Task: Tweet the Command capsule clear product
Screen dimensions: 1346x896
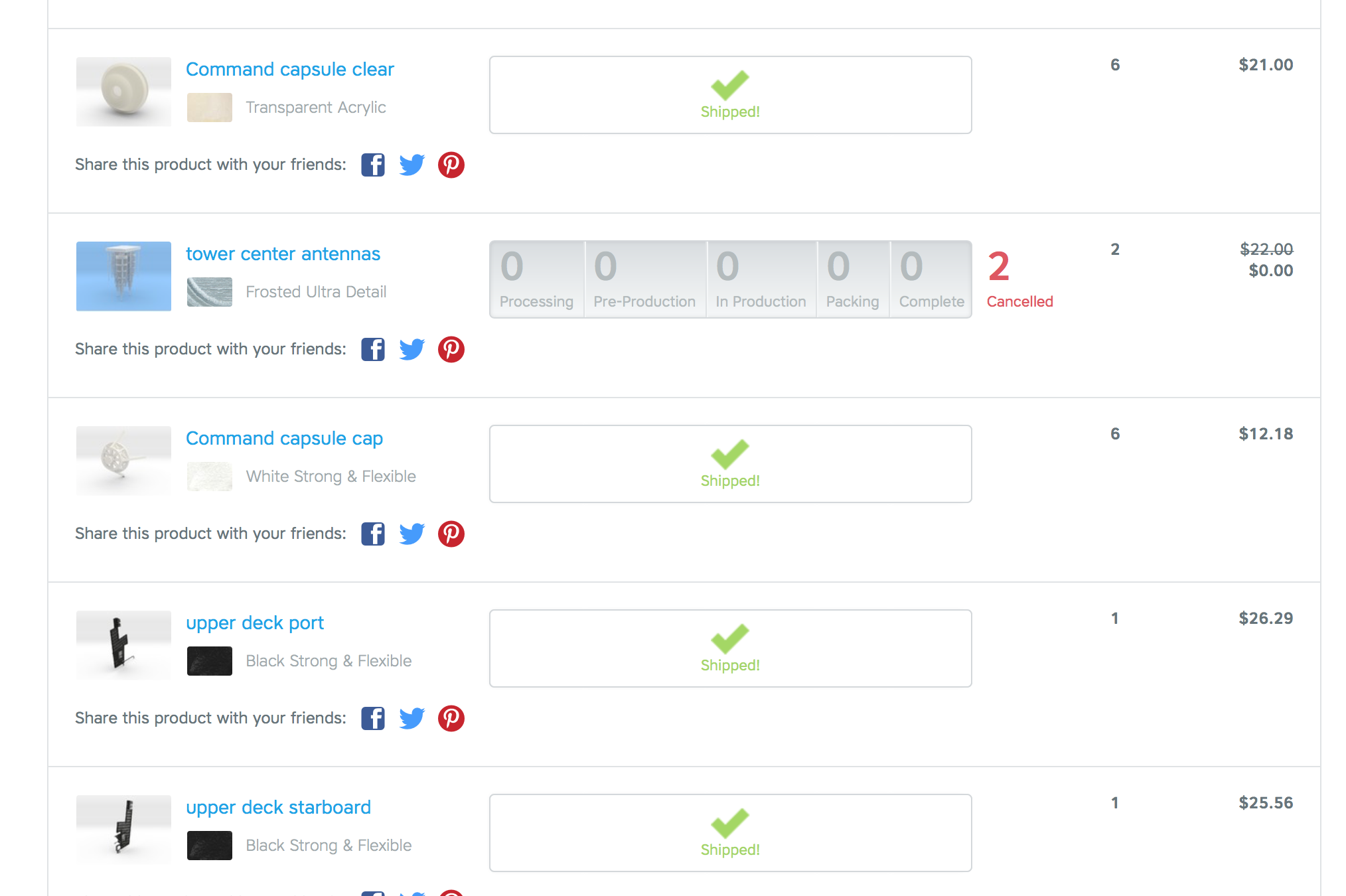Action: pyautogui.click(x=412, y=165)
